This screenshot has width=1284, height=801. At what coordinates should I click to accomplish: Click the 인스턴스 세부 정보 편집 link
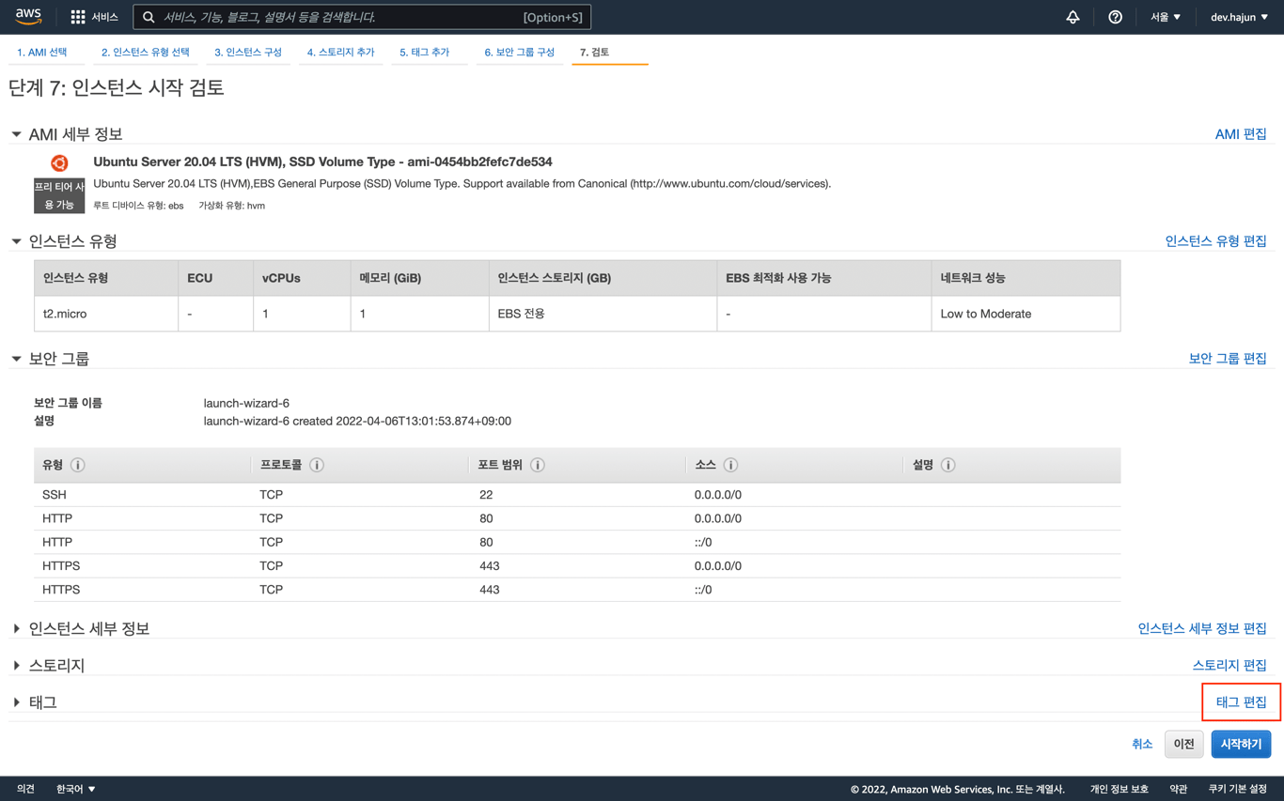pyautogui.click(x=1202, y=628)
